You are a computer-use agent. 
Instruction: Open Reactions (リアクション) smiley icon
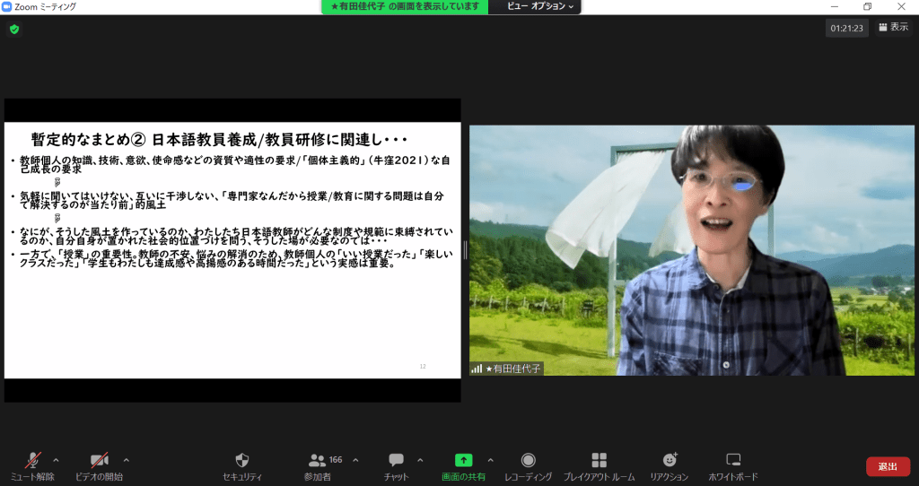669,461
